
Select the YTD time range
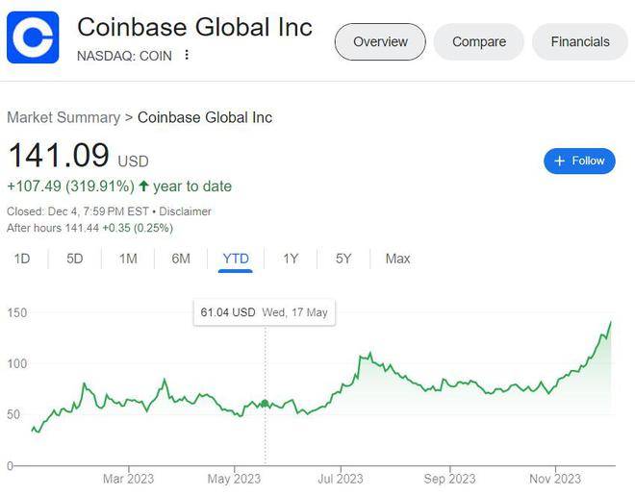236,259
